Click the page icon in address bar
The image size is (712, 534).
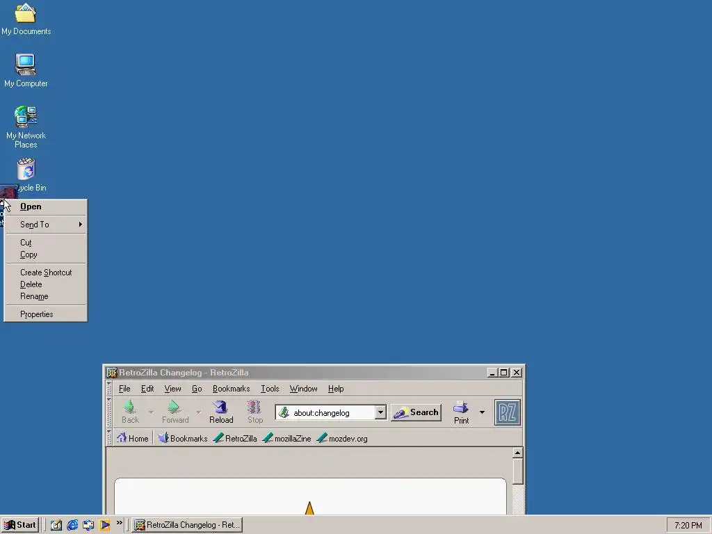(284, 412)
